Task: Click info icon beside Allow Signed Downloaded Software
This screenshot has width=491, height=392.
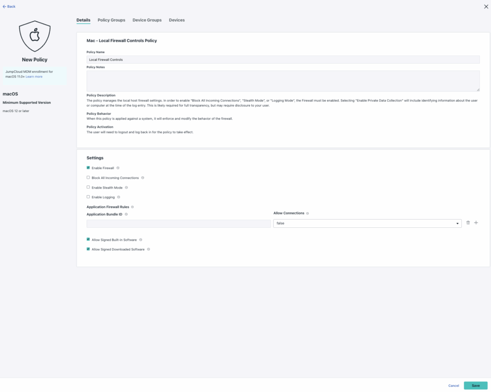Action: click(x=149, y=249)
